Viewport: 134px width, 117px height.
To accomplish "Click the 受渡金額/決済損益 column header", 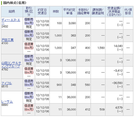I will pyautogui.click(x=114, y=11).
